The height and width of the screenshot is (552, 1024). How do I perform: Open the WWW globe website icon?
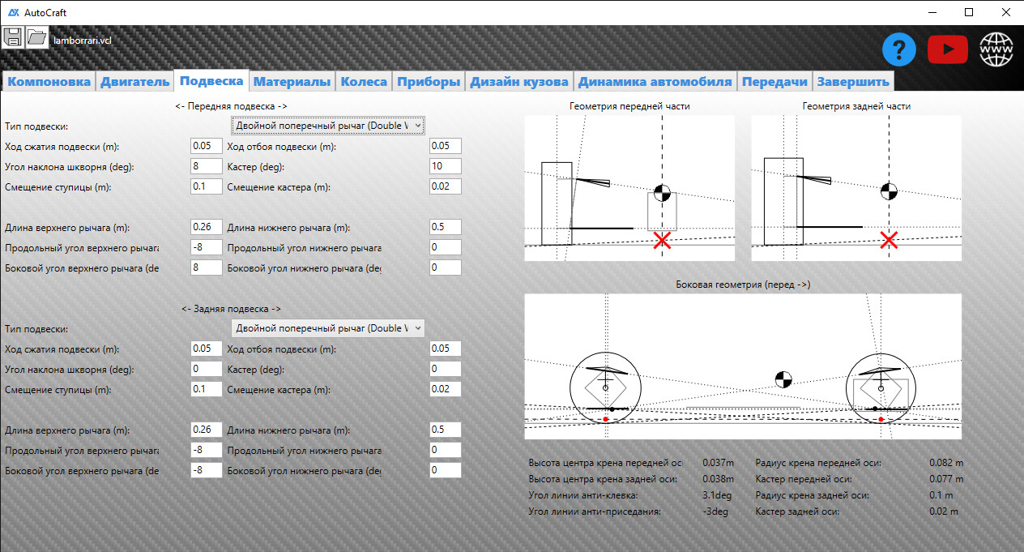(996, 50)
